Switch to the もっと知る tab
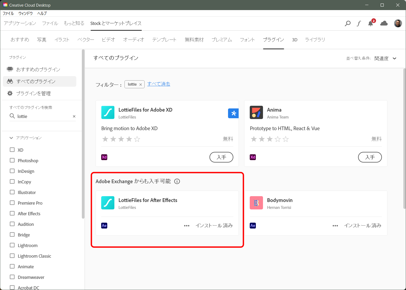The image size is (406, 290). (x=74, y=23)
